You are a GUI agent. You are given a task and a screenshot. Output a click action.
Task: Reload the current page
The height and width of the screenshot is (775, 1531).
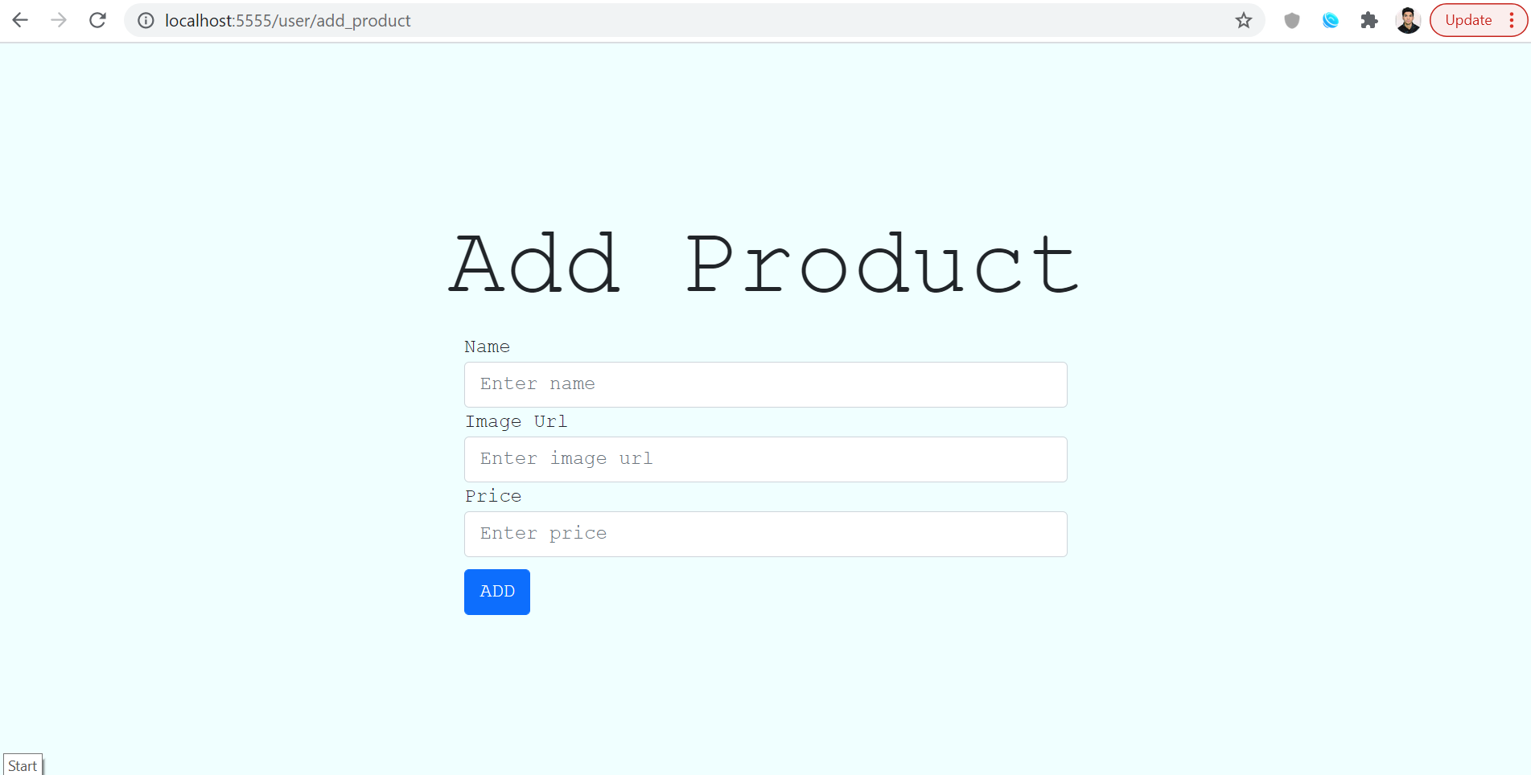[97, 20]
